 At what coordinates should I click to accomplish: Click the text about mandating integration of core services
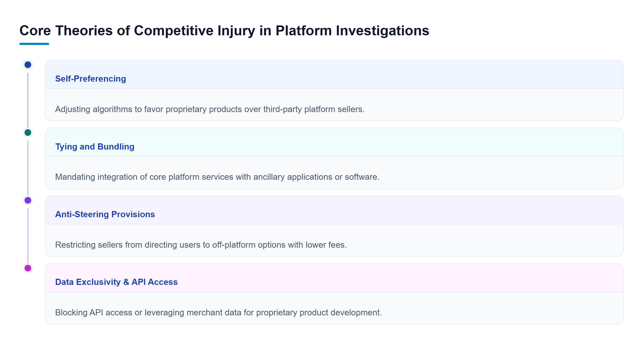pyautogui.click(x=217, y=177)
